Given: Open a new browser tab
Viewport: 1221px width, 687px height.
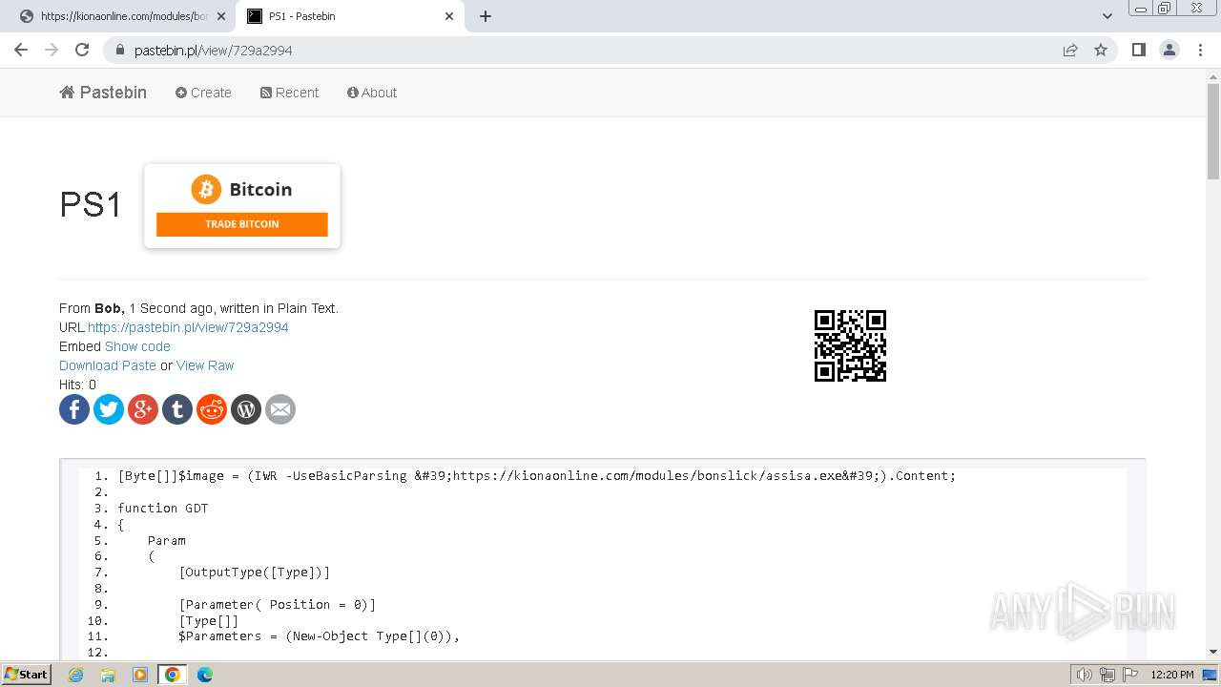Looking at the screenshot, I should point(486,16).
